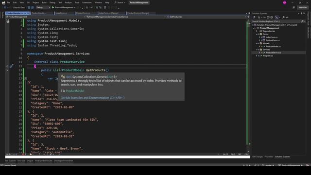Collapse the code region at line 15

26,78
